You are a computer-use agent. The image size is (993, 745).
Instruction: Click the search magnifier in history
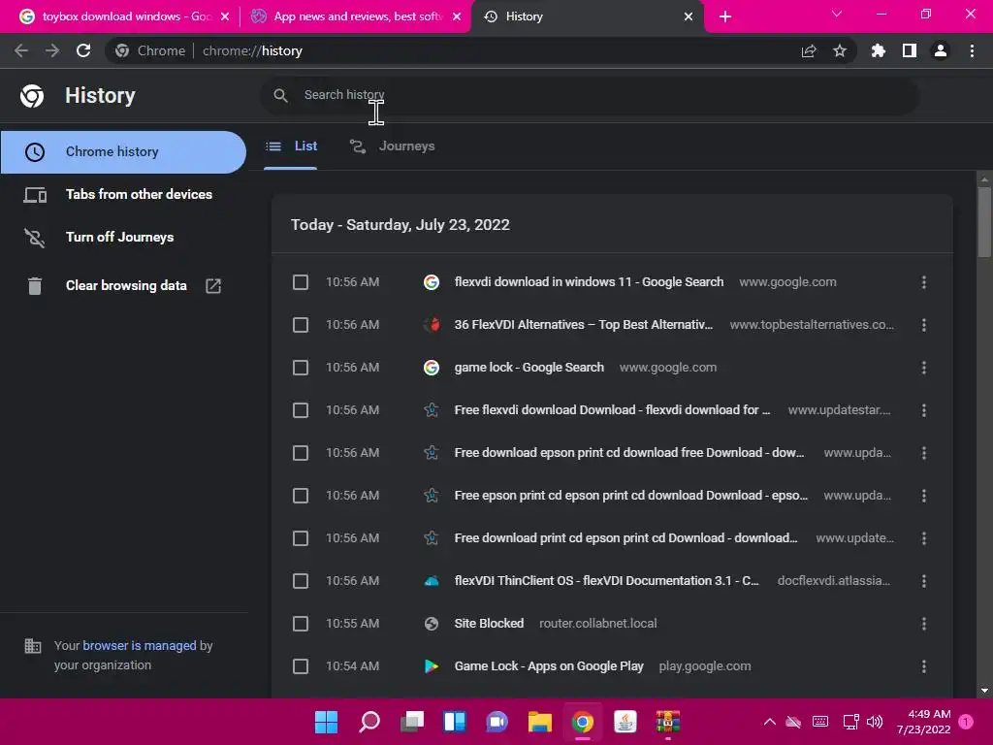click(280, 95)
